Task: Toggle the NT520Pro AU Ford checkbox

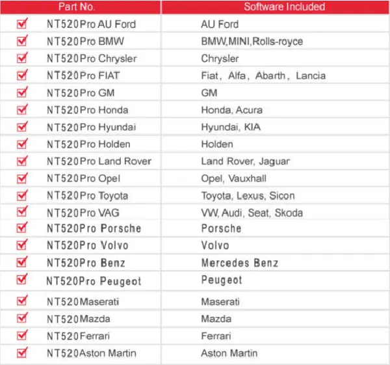Action: [x=22, y=24]
